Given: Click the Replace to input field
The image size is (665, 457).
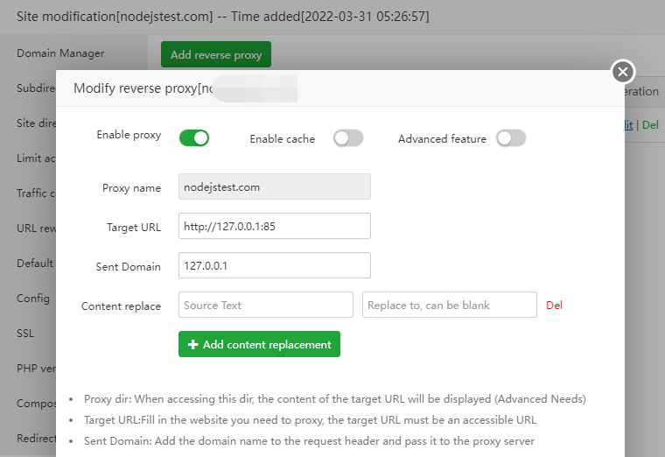Looking at the screenshot, I should coord(449,306).
